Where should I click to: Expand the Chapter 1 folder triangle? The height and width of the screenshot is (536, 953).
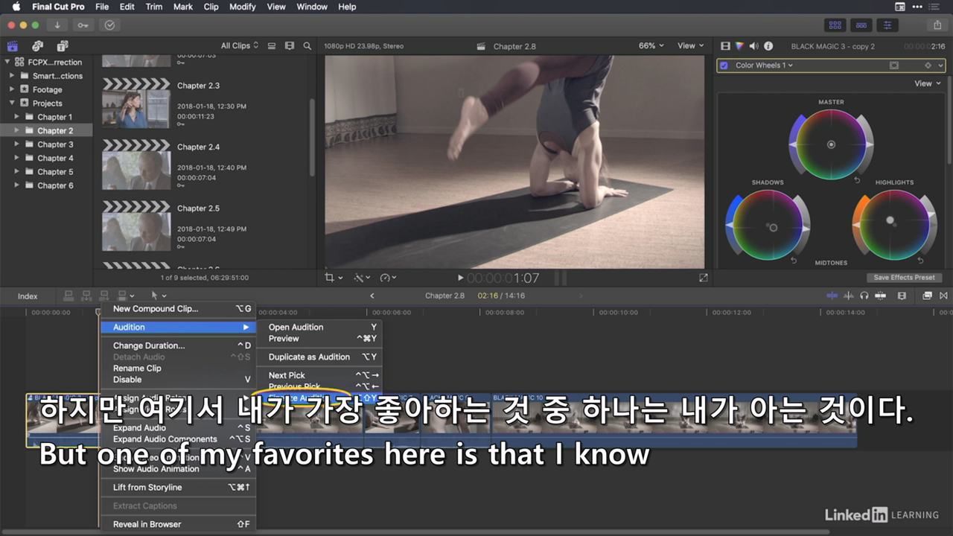point(18,117)
